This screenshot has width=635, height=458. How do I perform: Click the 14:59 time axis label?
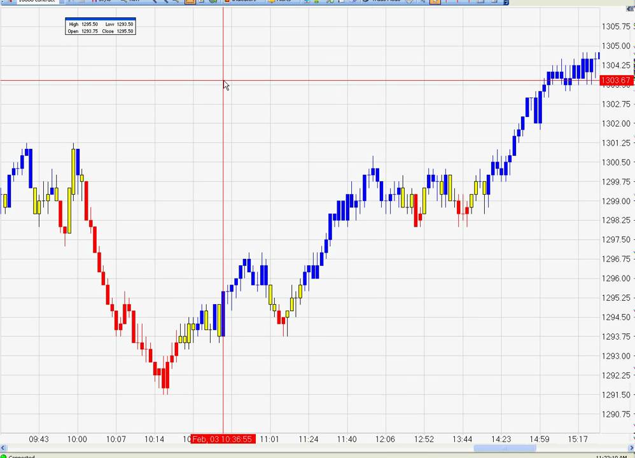click(x=540, y=440)
